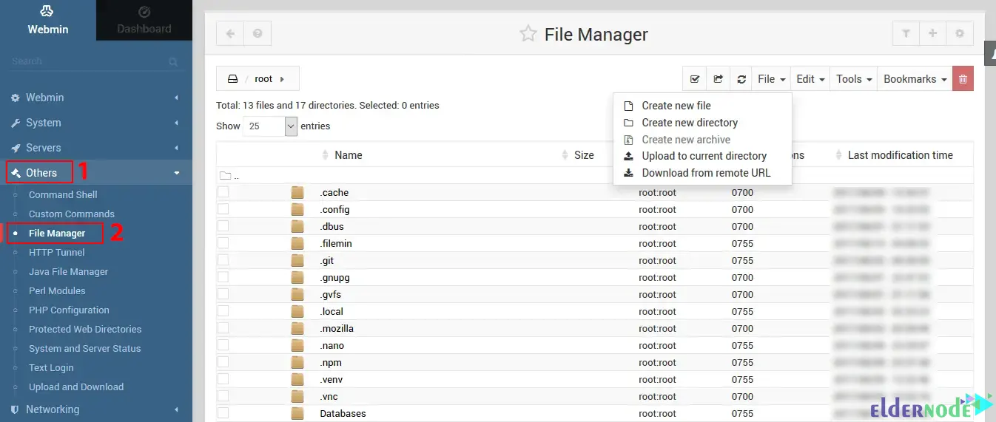Image resolution: width=996 pixels, height=422 pixels.
Task: Select Upload to current directory
Action: (x=702, y=156)
